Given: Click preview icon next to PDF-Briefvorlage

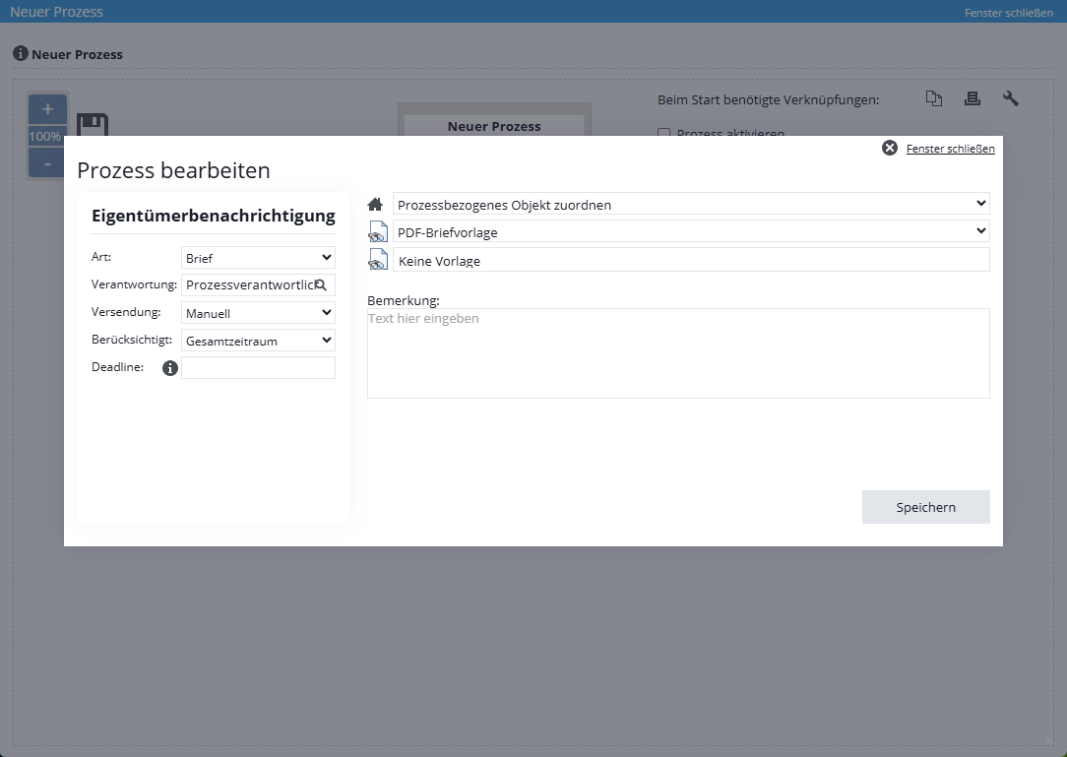Looking at the screenshot, I should (378, 232).
